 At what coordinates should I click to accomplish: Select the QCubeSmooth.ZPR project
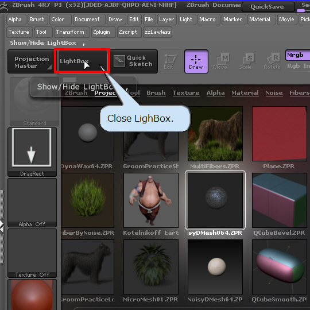coord(280,267)
